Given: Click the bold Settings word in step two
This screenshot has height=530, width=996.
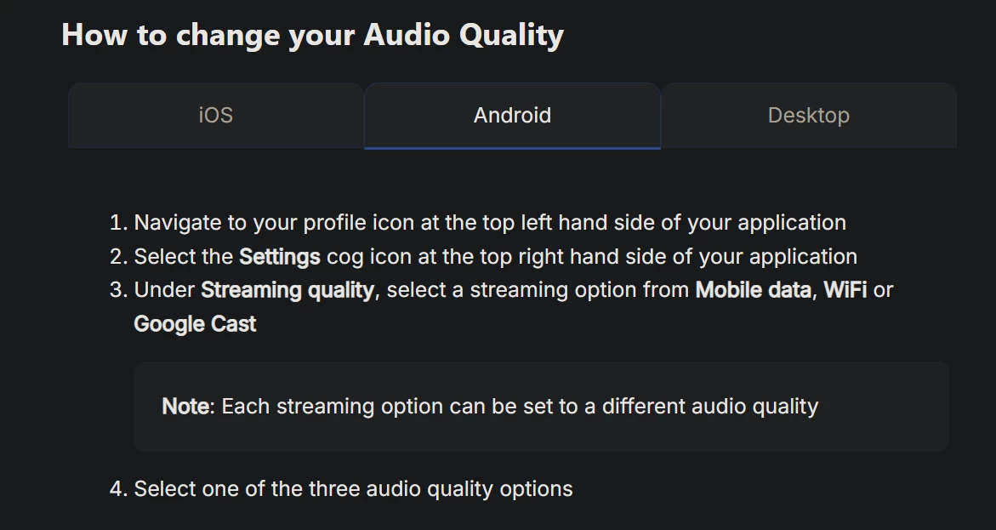Looking at the screenshot, I should [x=279, y=256].
